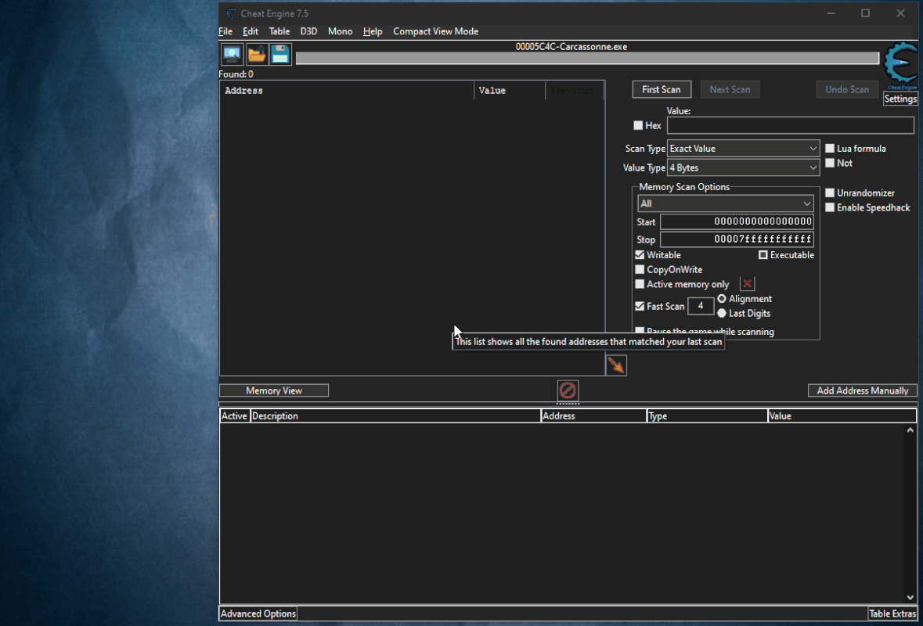923x626 pixels.
Task: Click the red X beside Active memory only
Action: click(x=747, y=284)
